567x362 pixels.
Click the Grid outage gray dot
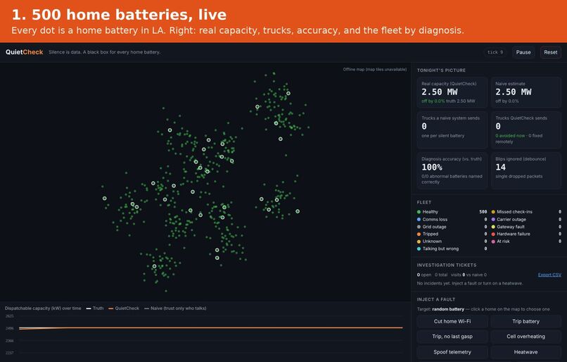(419, 227)
